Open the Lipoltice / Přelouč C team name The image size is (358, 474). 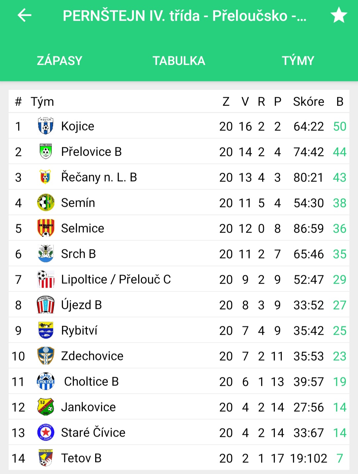[116, 279]
